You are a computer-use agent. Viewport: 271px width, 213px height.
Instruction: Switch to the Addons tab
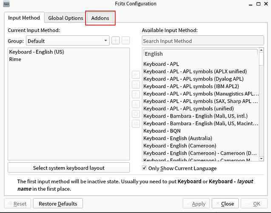click(x=100, y=18)
